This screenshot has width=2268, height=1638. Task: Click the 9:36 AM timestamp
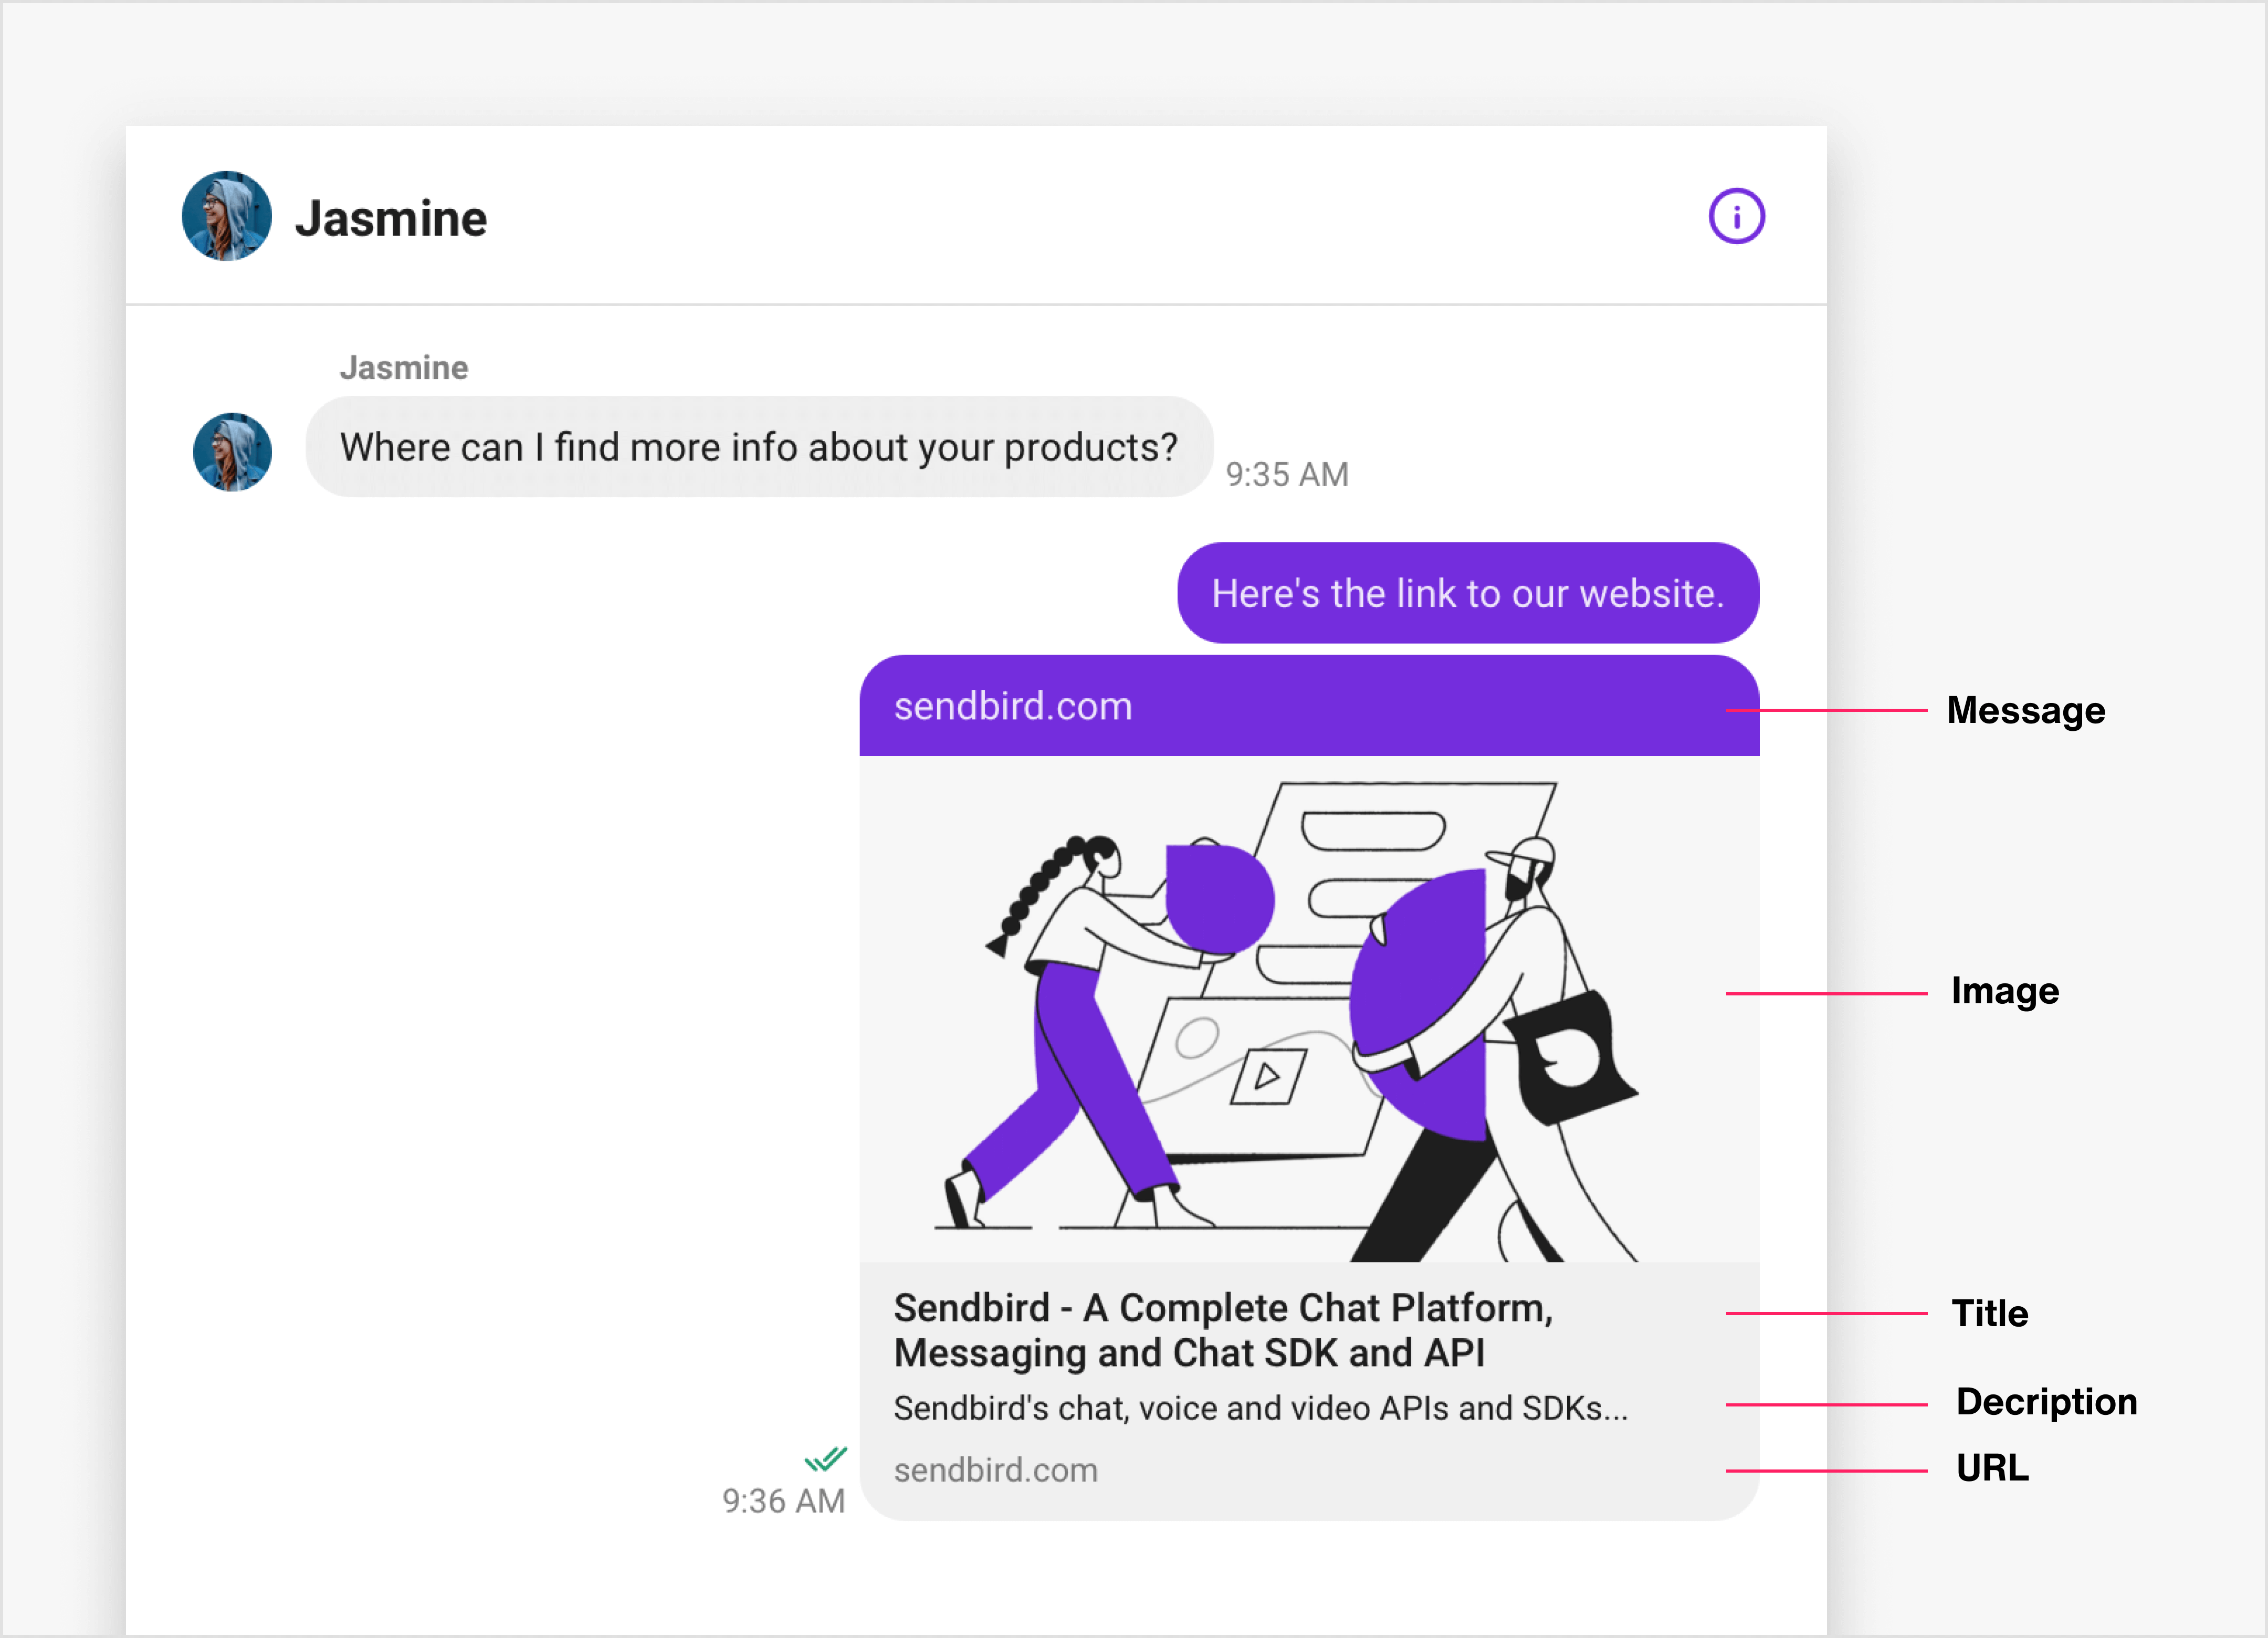click(x=783, y=1500)
